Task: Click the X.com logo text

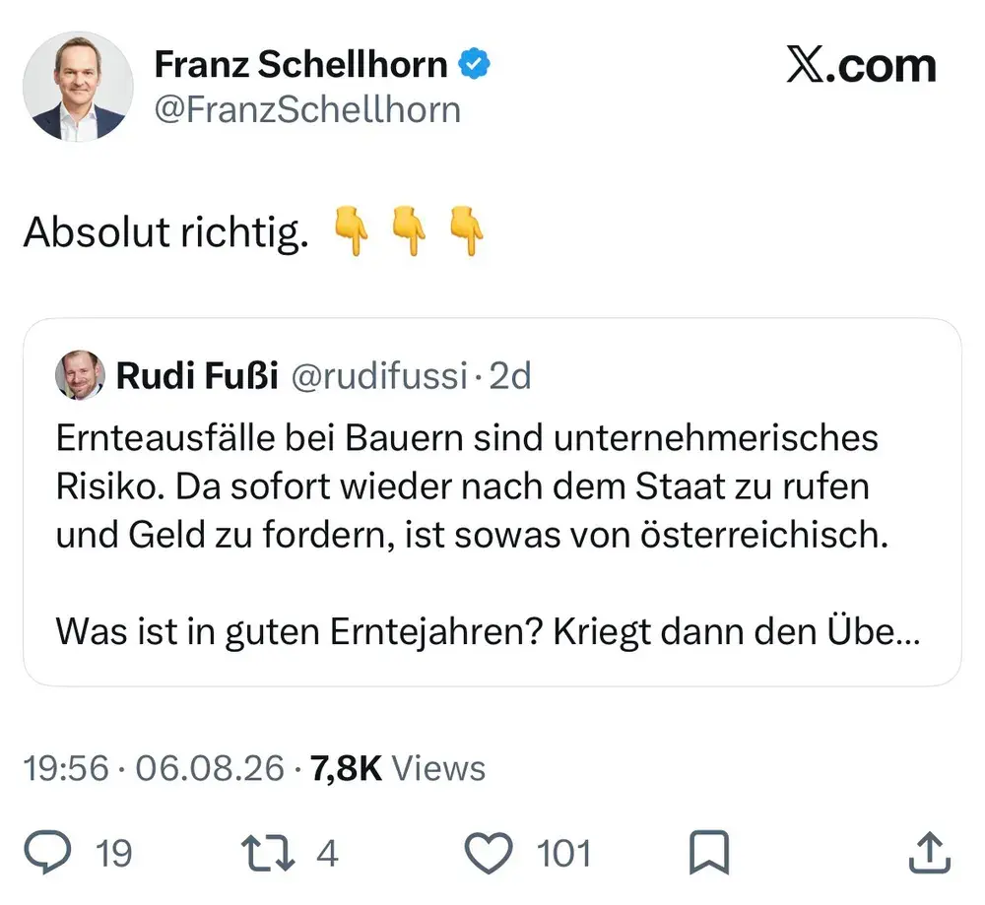Action: 861,65
